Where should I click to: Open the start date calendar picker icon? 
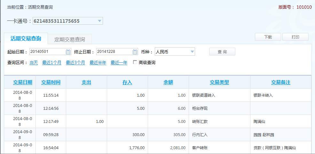tap(68, 52)
